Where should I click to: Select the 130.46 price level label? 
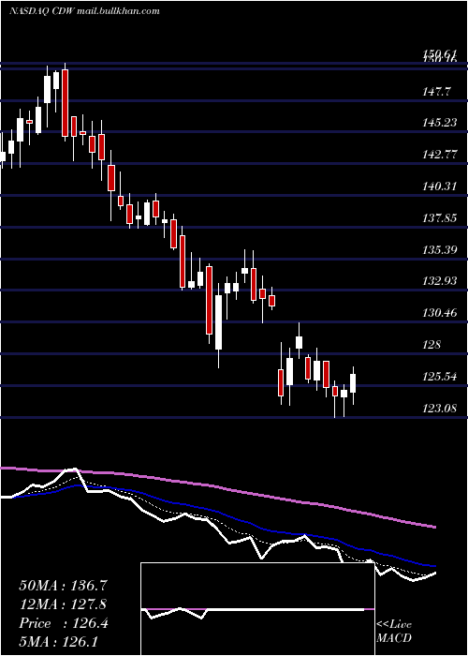[440, 312]
